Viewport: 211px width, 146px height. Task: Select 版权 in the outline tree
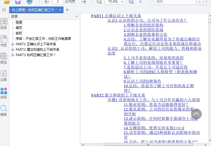click(19, 33)
